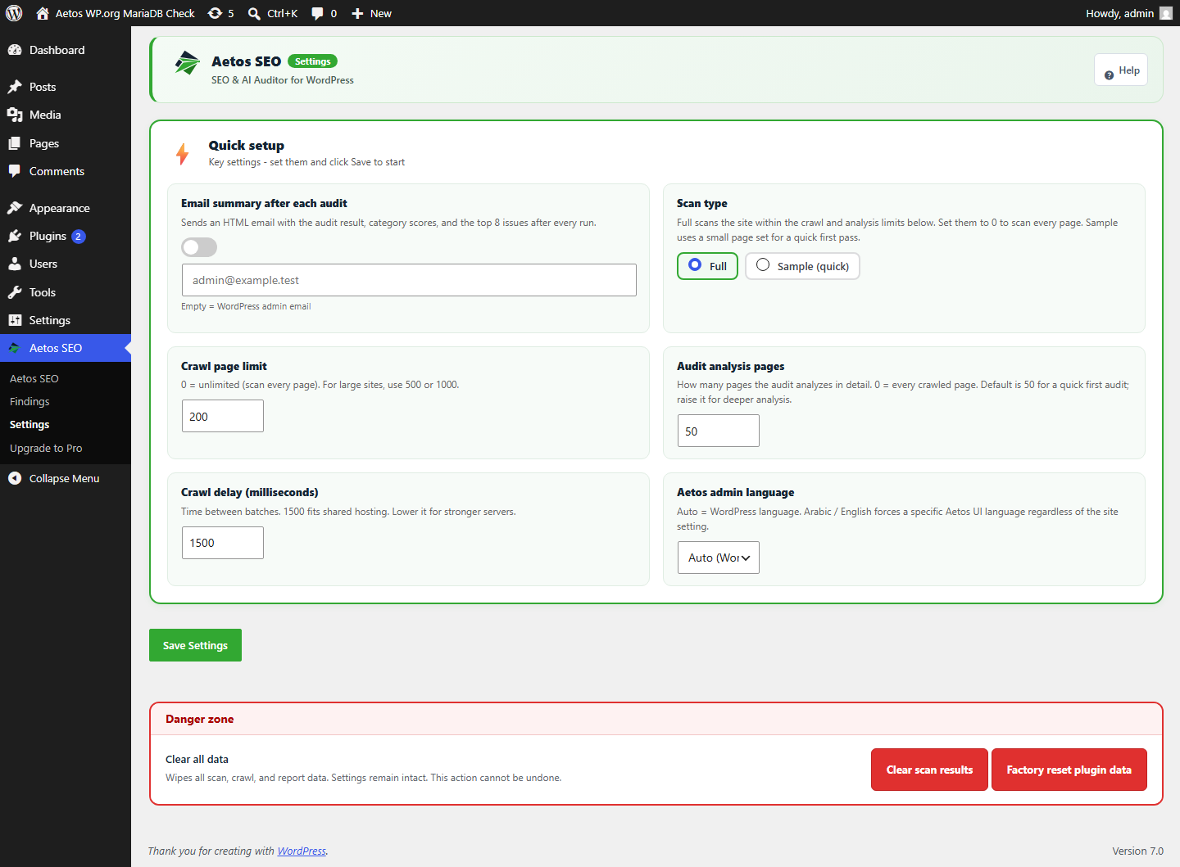Click the Appearance paintbrush icon
Viewport: 1180px width, 867px height.
coord(15,208)
